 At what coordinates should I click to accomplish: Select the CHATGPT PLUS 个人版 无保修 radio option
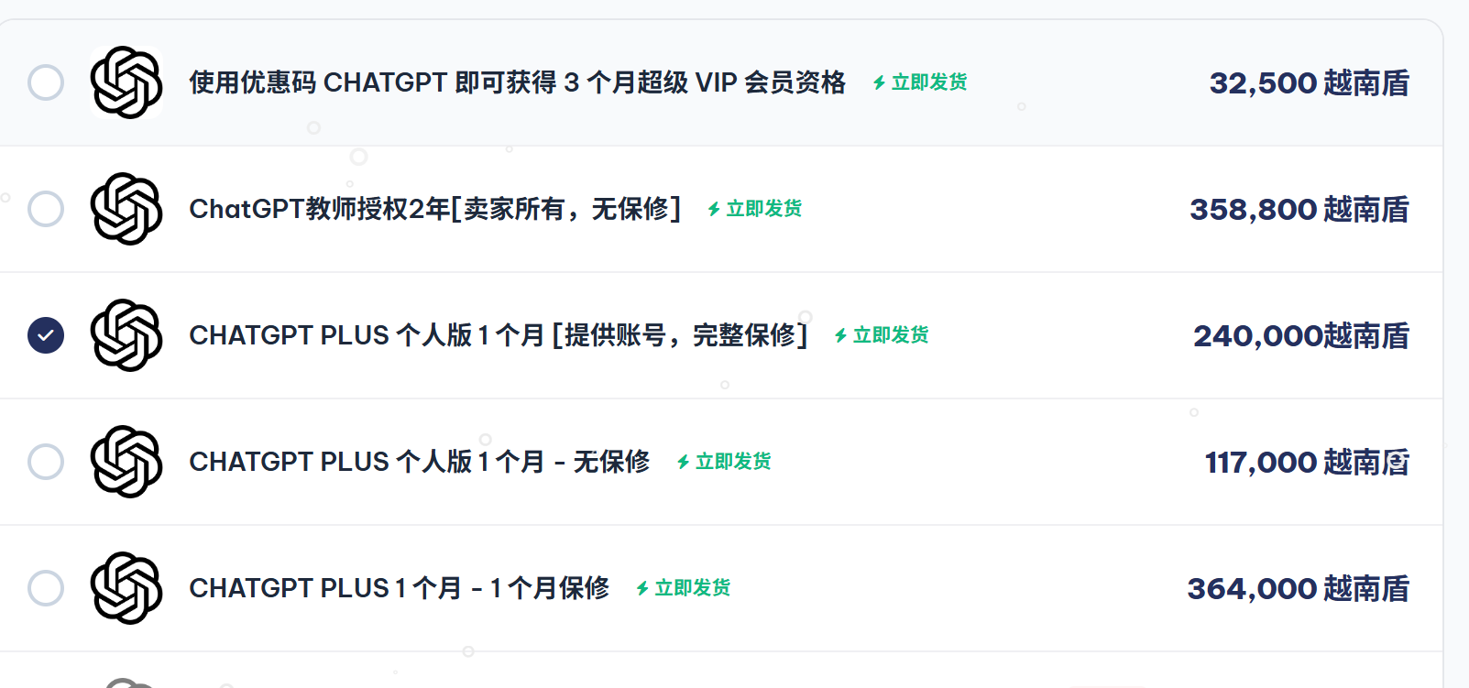46,462
